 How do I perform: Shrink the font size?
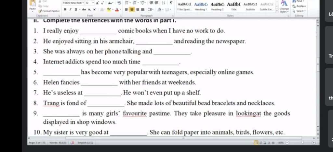(102, 3)
